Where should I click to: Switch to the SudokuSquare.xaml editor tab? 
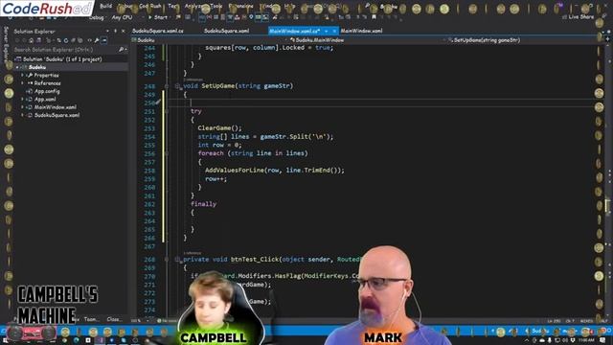(226, 31)
